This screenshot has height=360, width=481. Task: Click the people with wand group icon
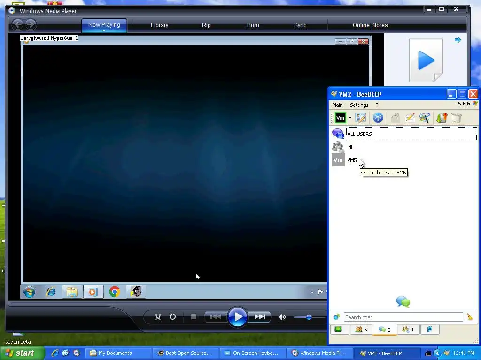[x=425, y=118]
